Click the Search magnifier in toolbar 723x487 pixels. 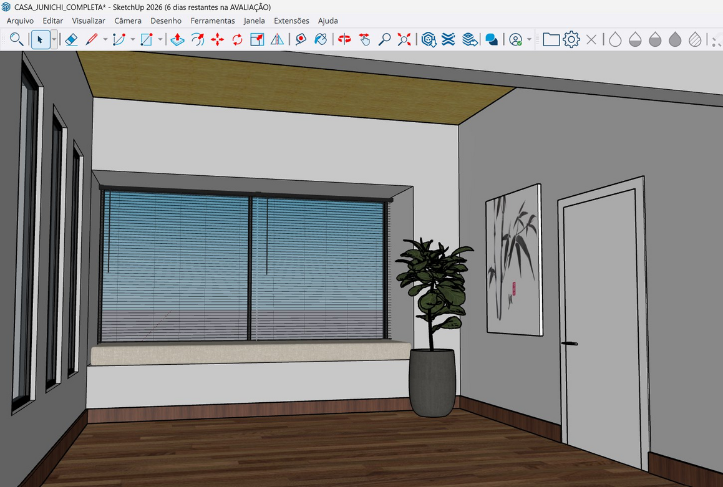click(x=17, y=40)
